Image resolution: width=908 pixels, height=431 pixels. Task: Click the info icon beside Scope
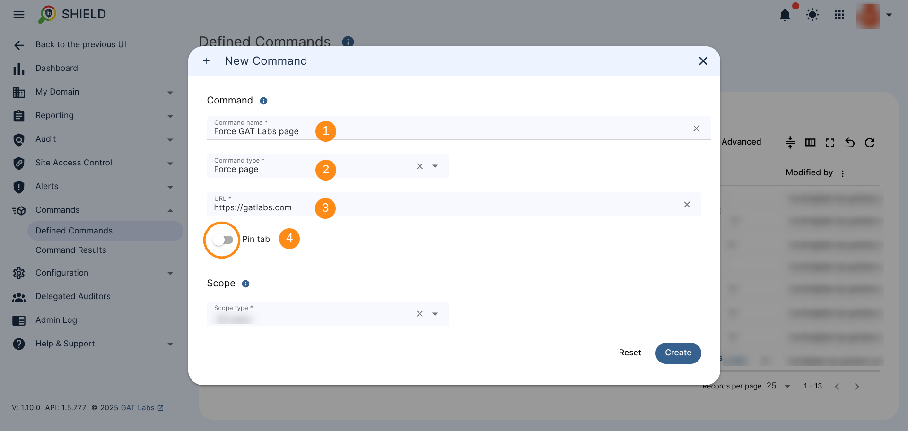pyautogui.click(x=245, y=284)
